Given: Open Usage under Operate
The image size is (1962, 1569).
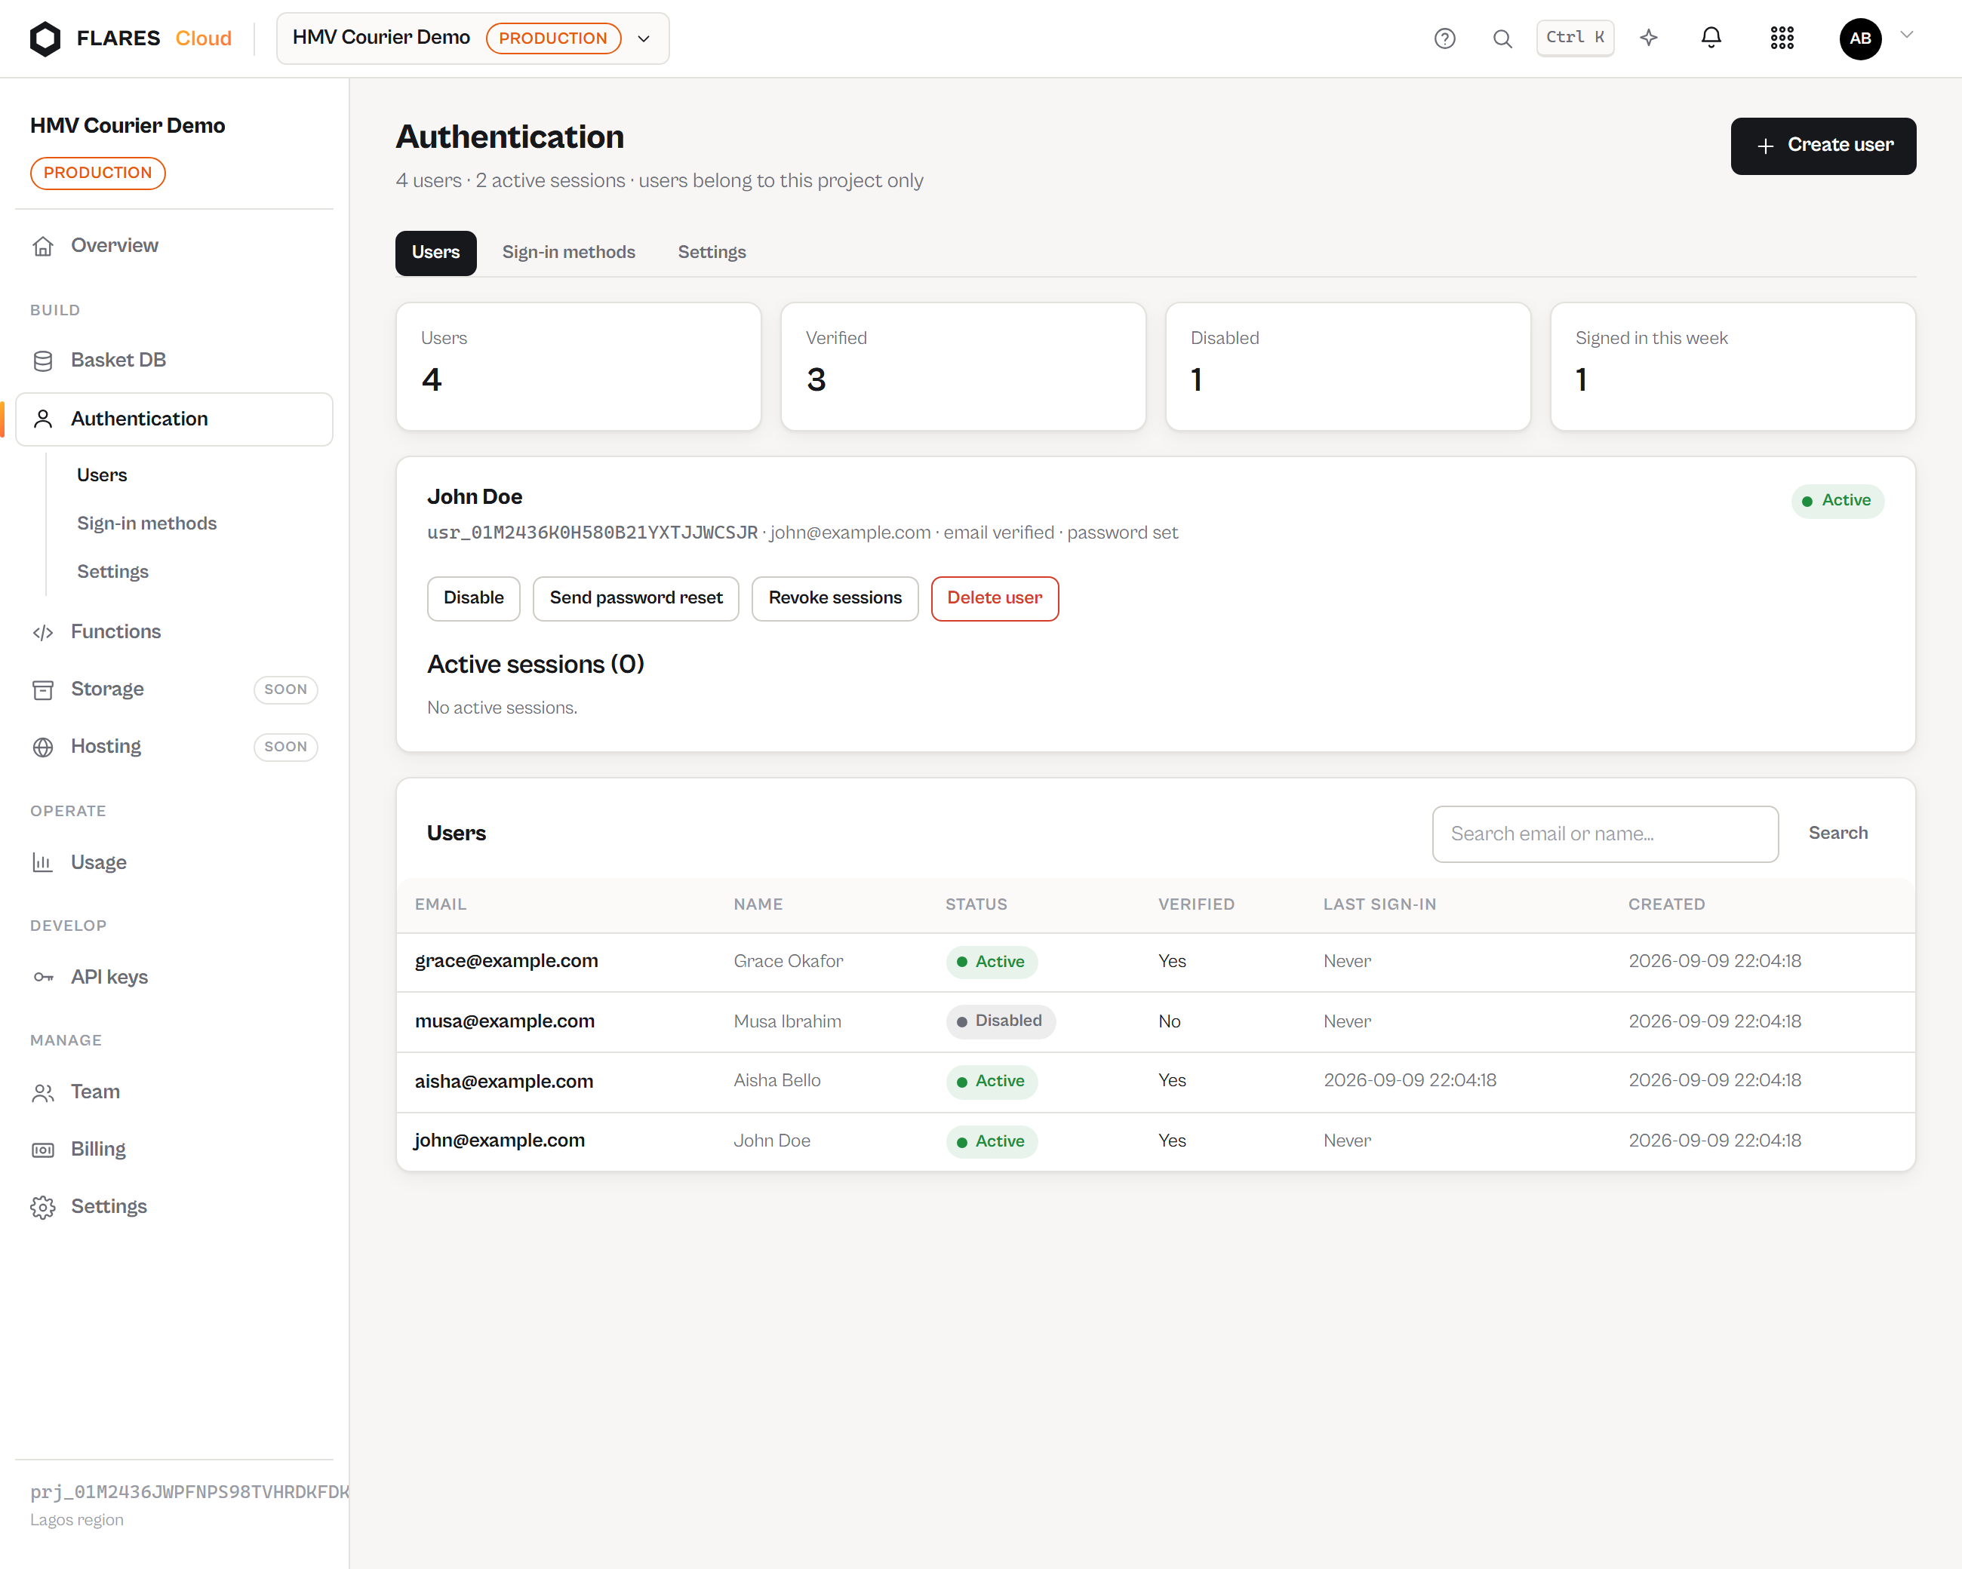Looking at the screenshot, I should click(x=174, y=862).
